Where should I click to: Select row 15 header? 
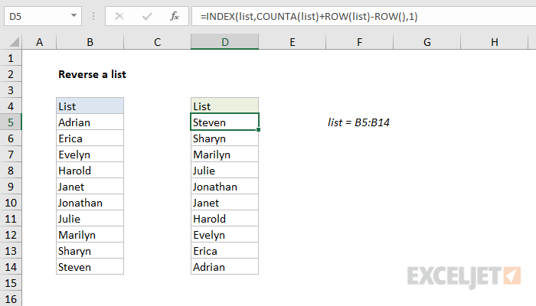11,283
